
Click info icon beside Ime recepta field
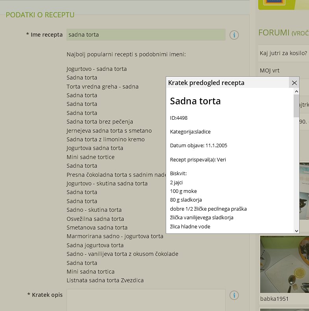234,35
